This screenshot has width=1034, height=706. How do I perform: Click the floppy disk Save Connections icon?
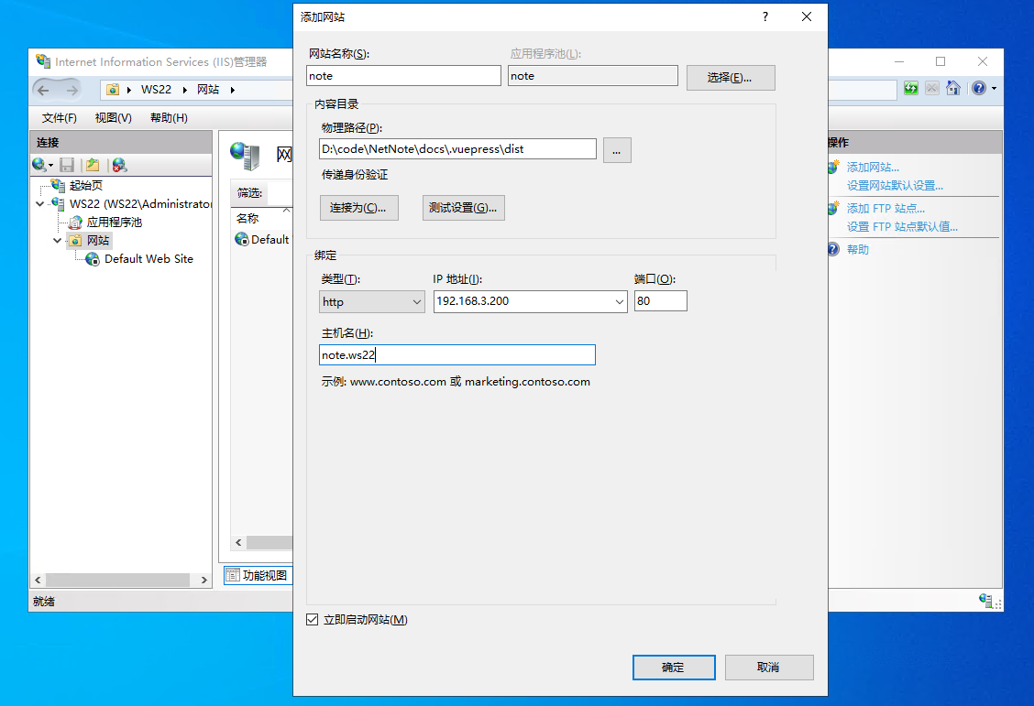click(x=67, y=164)
